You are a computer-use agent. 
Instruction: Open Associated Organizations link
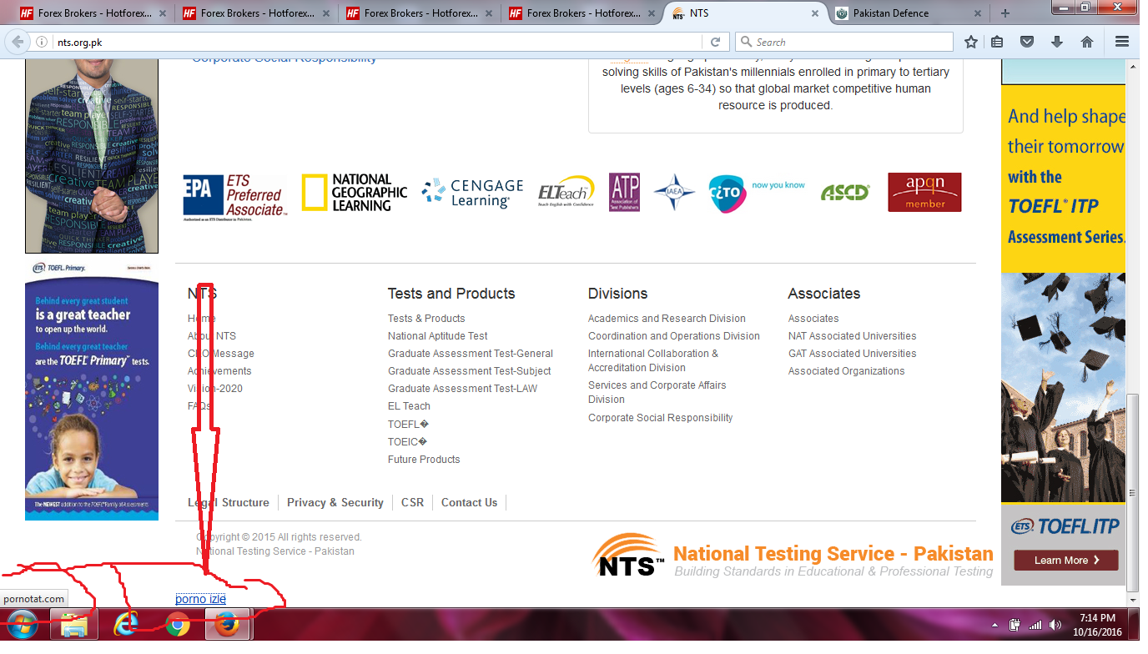pyautogui.click(x=847, y=371)
